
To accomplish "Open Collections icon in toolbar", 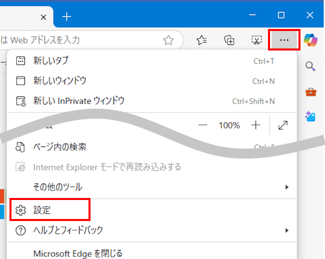I will pyautogui.click(x=229, y=40).
